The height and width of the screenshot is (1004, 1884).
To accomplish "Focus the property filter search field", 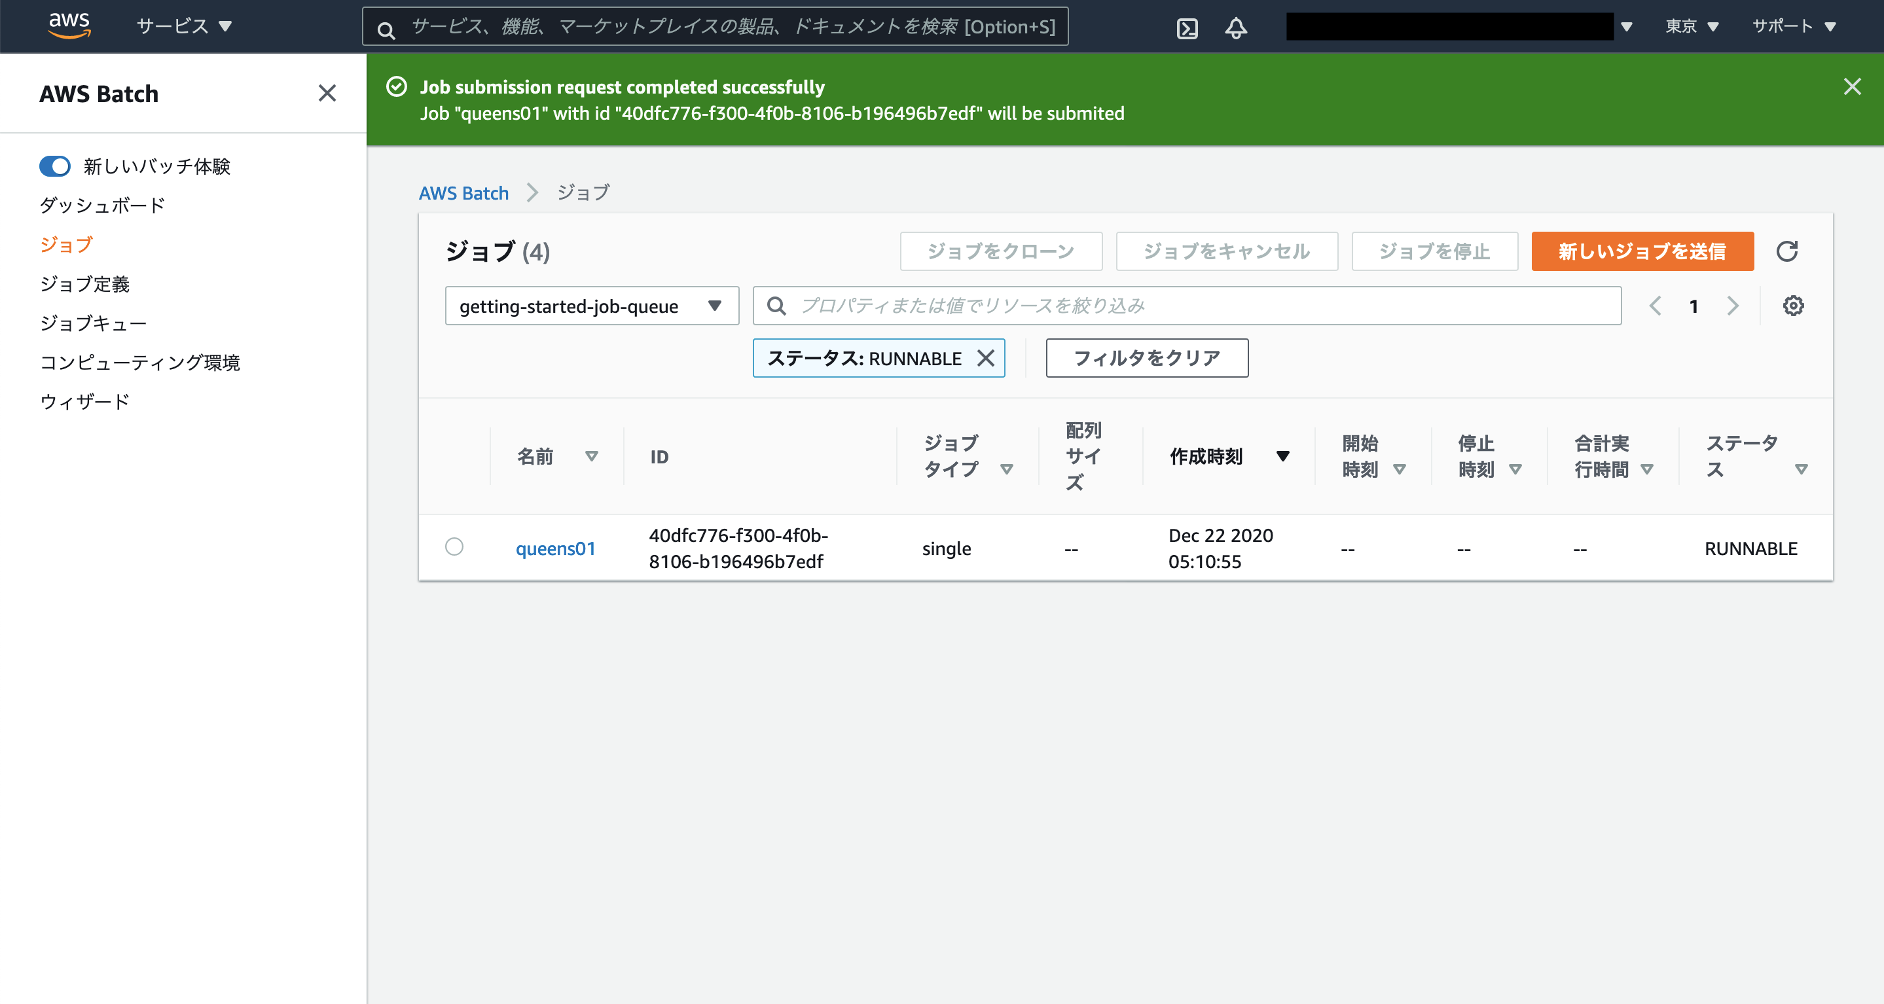I will 1187,306.
